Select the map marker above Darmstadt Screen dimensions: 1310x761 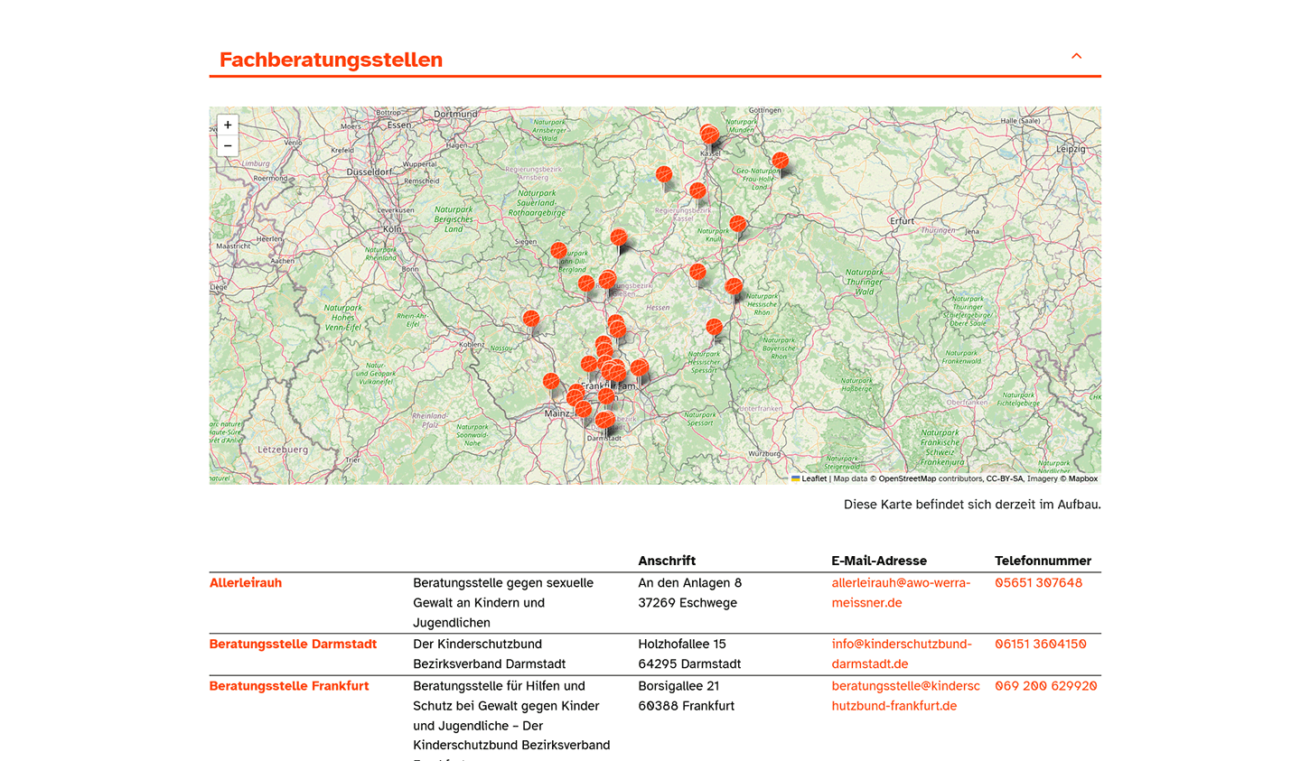click(x=604, y=420)
